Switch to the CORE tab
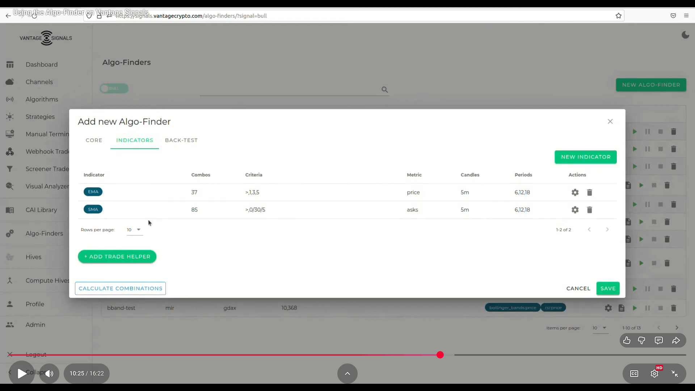The height and width of the screenshot is (391, 695). coord(94,140)
